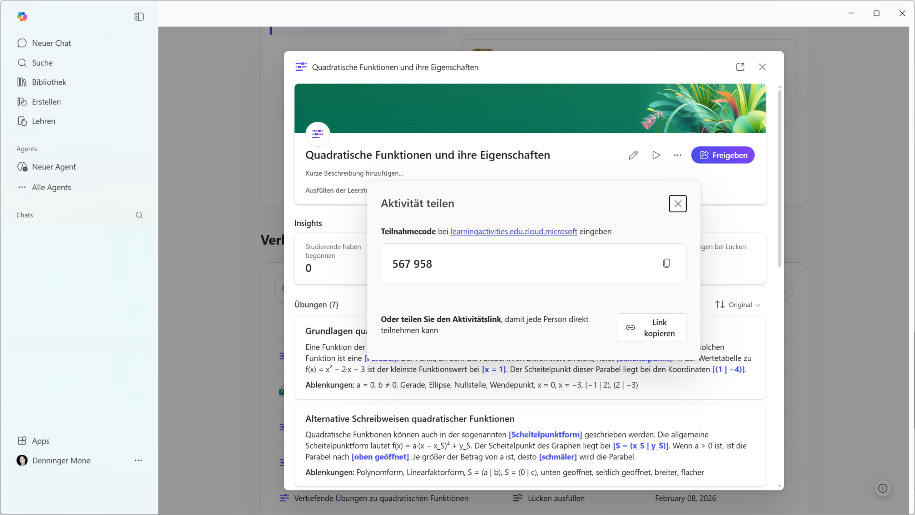915x515 pixels.
Task: Click the pencil edit icon
Action: pos(633,155)
